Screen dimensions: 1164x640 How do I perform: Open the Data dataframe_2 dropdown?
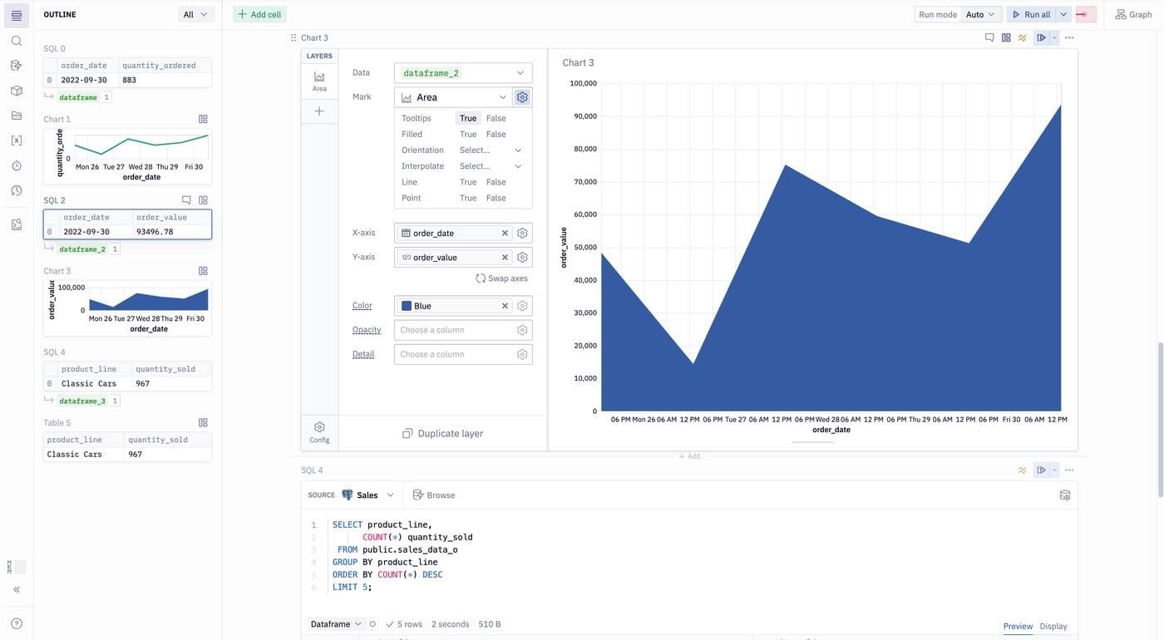(463, 73)
